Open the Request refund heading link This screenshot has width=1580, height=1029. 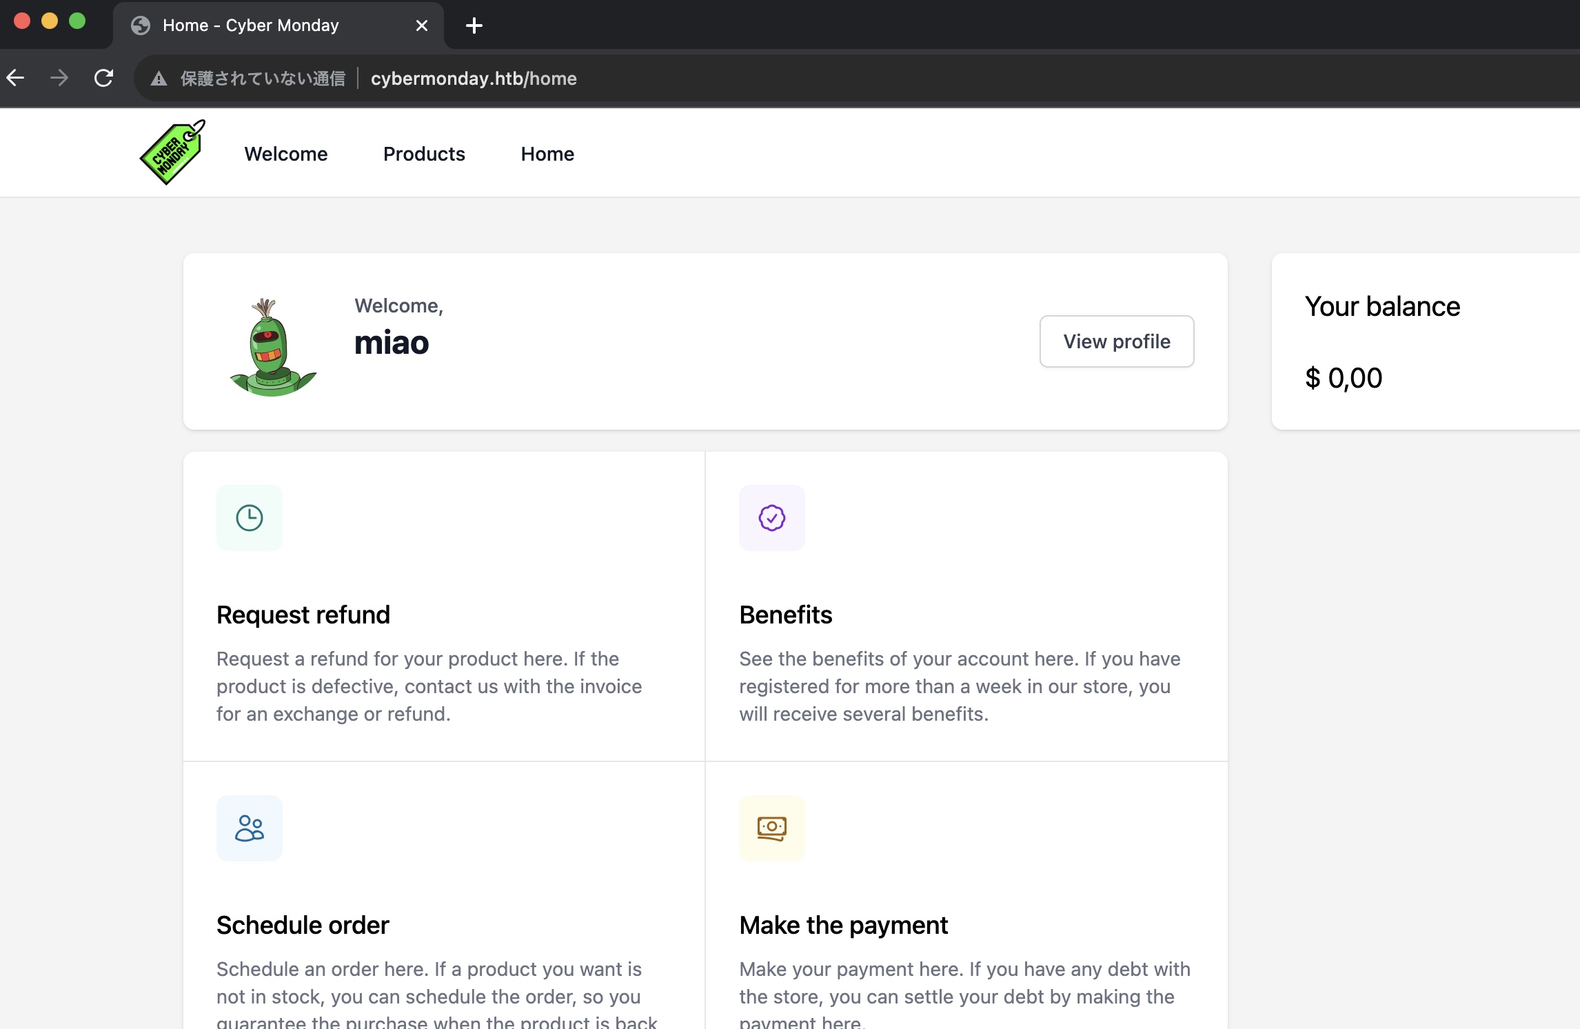pyautogui.click(x=303, y=615)
